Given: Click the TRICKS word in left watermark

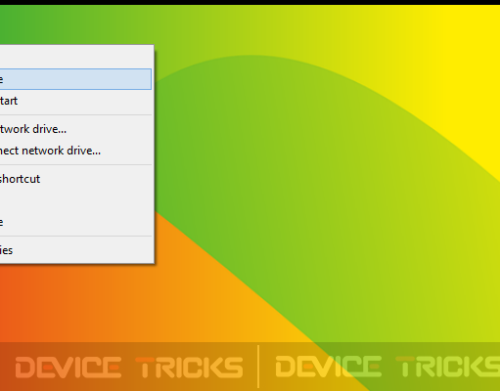Looking at the screenshot, I should coord(189,368).
